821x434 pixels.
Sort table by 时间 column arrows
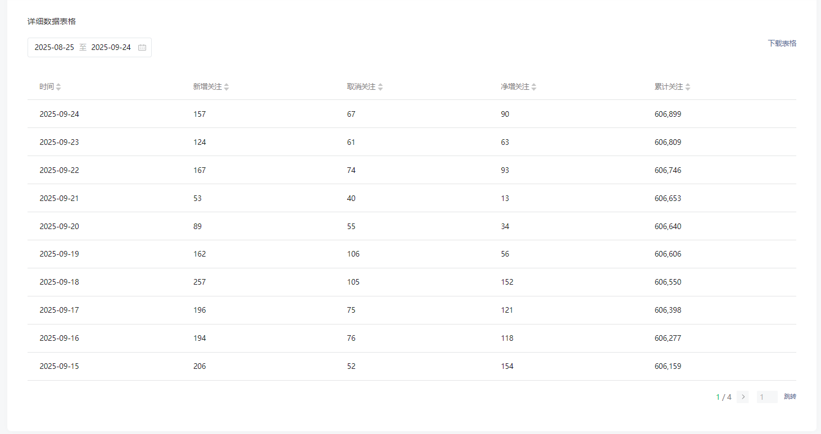(x=58, y=87)
